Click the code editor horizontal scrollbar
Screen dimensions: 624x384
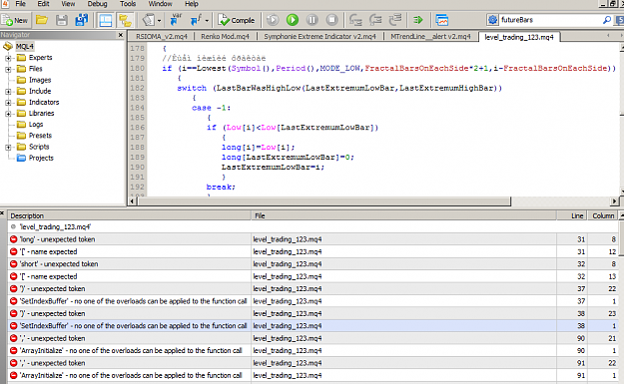pos(324,201)
